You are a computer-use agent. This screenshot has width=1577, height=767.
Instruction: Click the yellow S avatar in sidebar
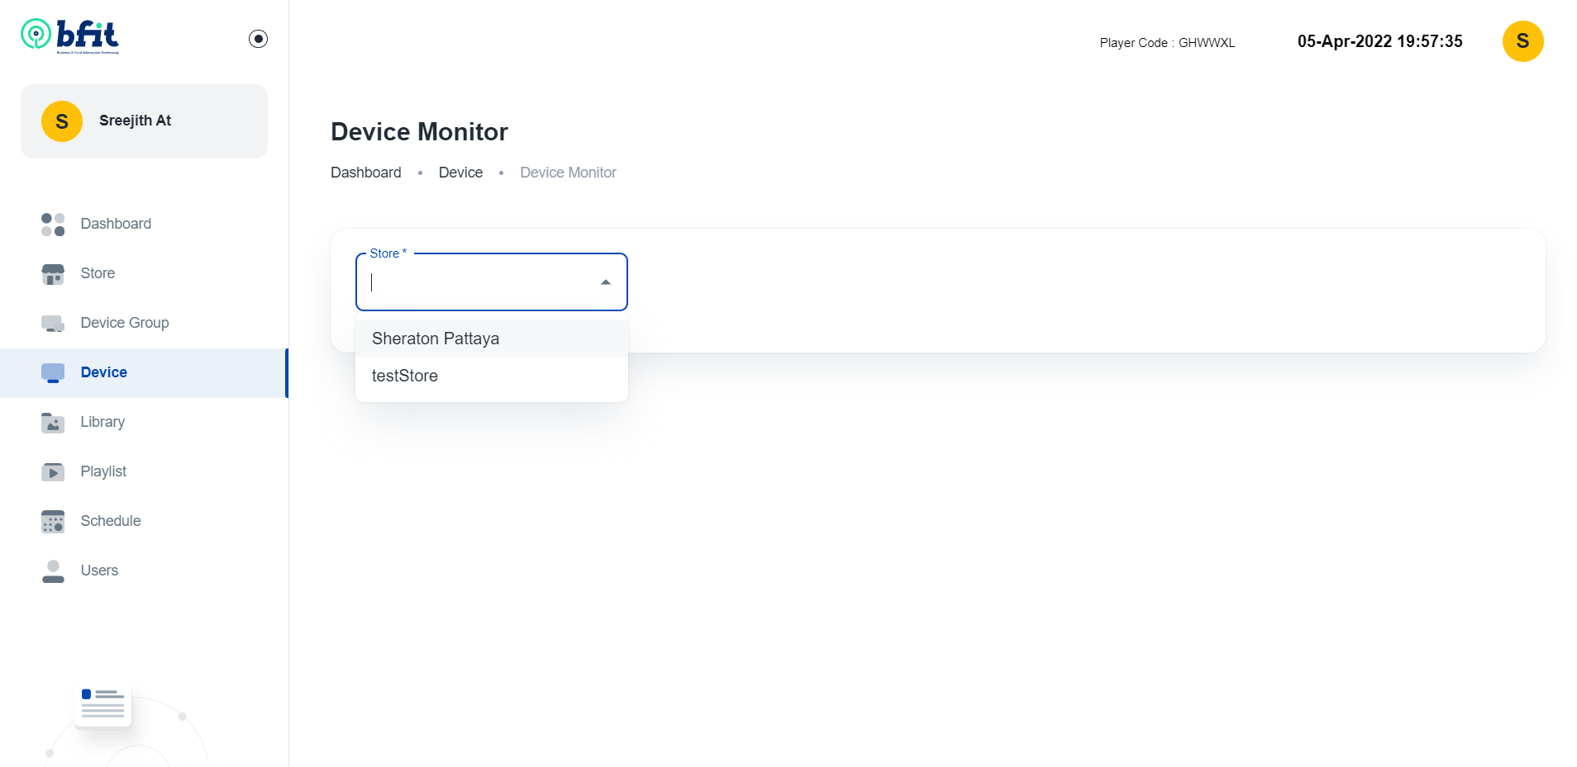tap(62, 121)
